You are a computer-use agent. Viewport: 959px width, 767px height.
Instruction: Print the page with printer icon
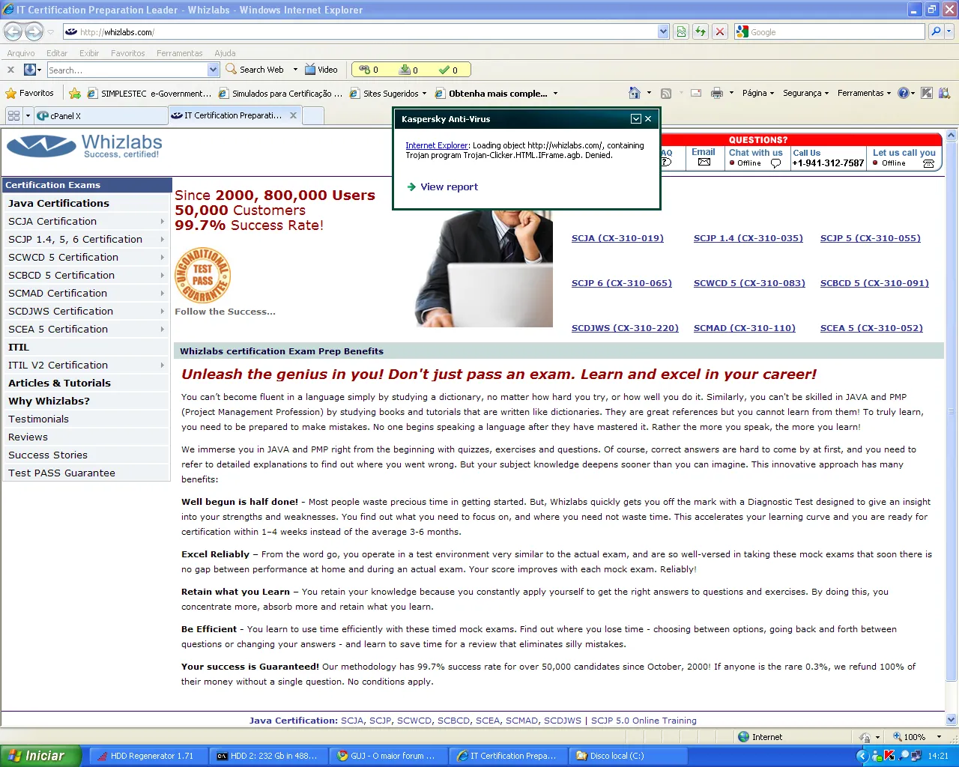[717, 93]
